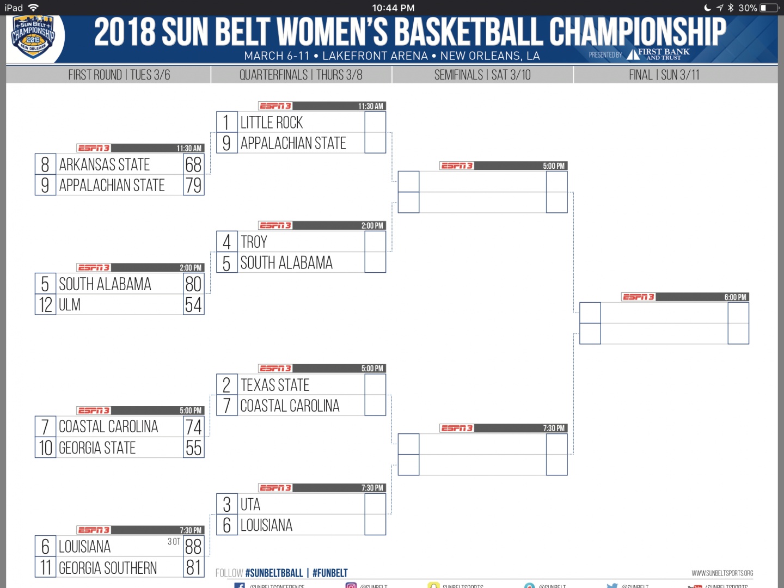The image size is (784, 588).
Task: Click the #SUNBELTBBALL hashtag
Action: (274, 573)
